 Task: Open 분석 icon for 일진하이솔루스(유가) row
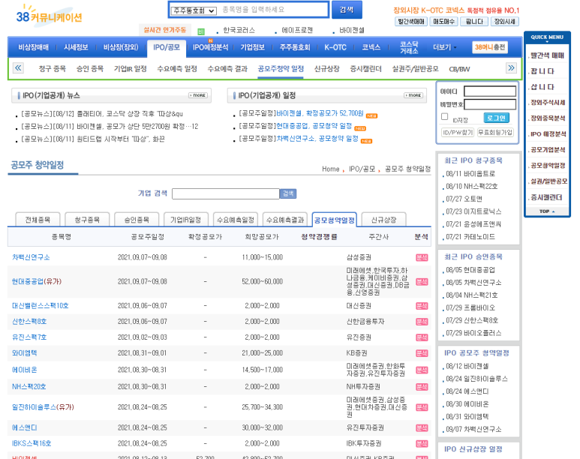pos(422,407)
